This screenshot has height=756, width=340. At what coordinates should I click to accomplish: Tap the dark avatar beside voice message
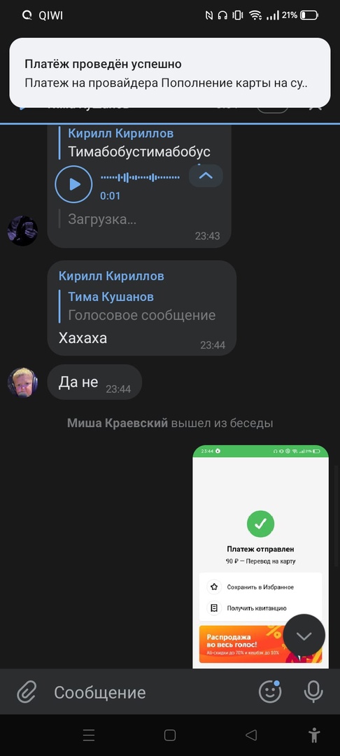(22, 230)
